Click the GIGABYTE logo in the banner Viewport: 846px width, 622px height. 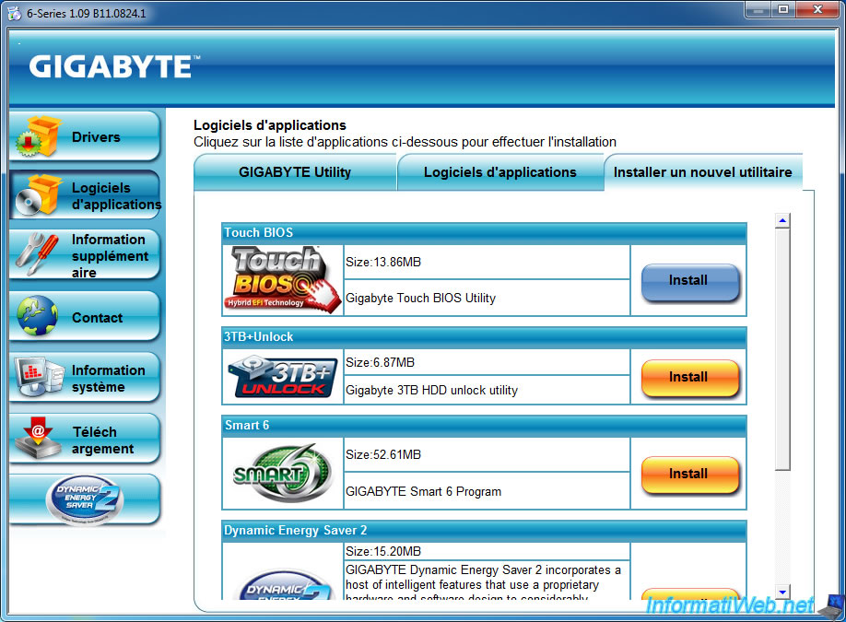tap(114, 67)
